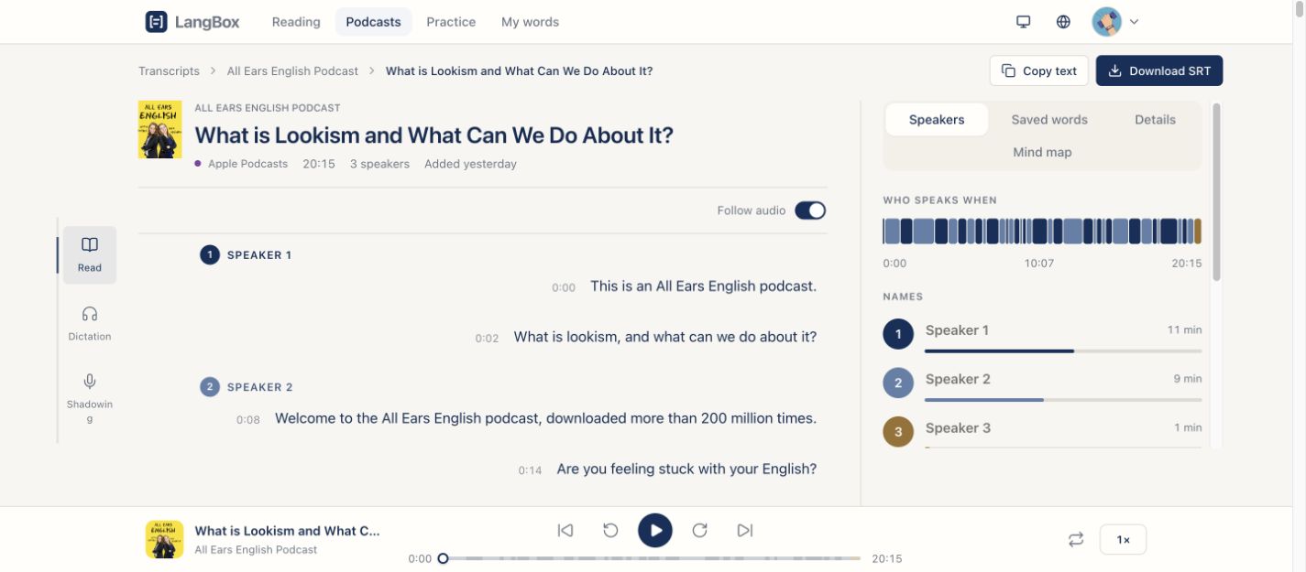Screen dimensions: 1306x572
Task: Jump to the 0:08 transcript timestamp
Action: pos(248,420)
